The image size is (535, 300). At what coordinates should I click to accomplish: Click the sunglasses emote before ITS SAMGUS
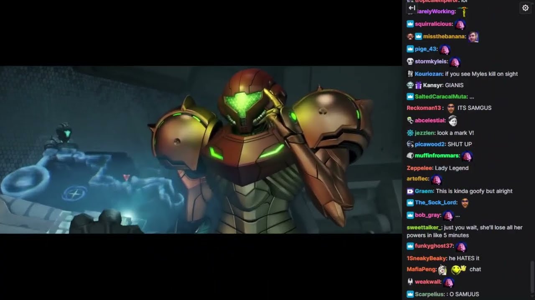tap(451, 108)
